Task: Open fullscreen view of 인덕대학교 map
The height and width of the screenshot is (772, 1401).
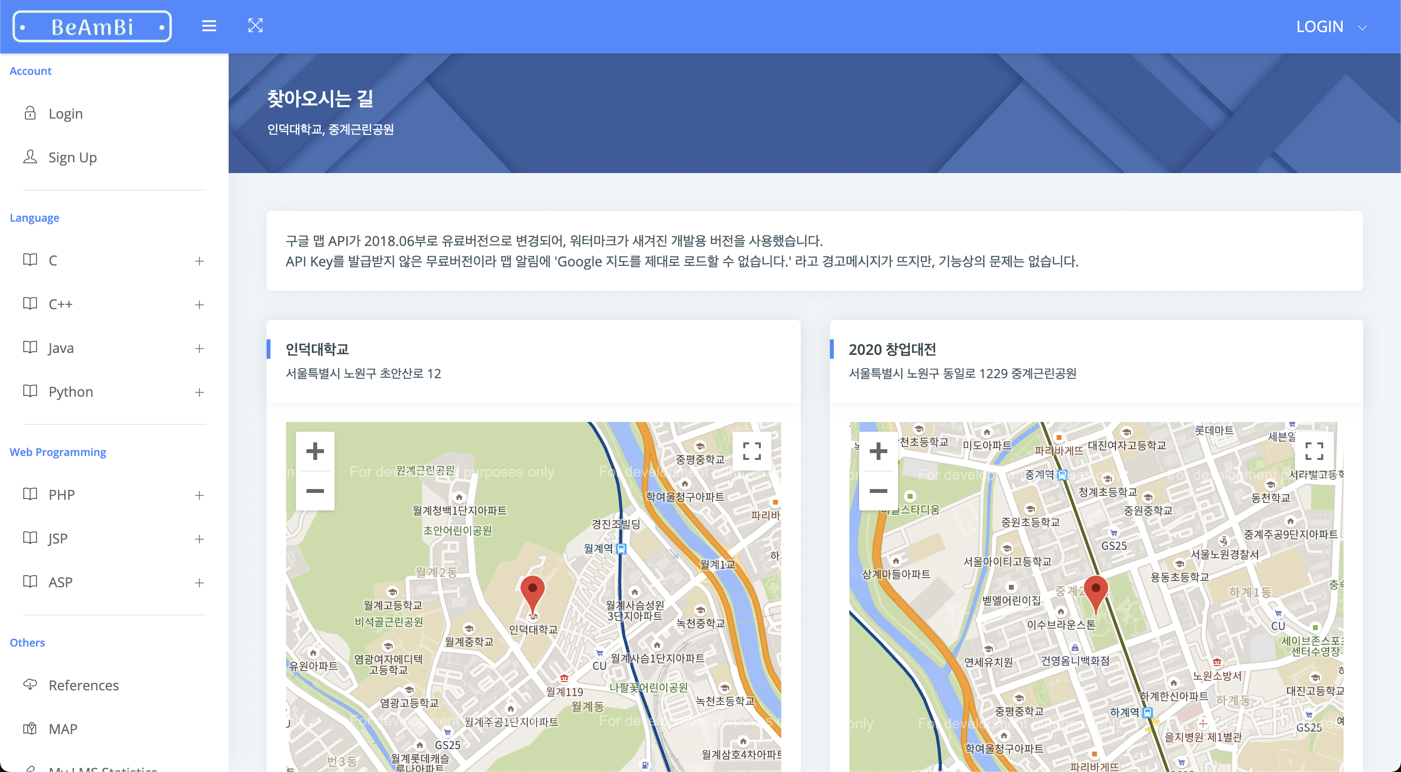Action: pyautogui.click(x=752, y=451)
